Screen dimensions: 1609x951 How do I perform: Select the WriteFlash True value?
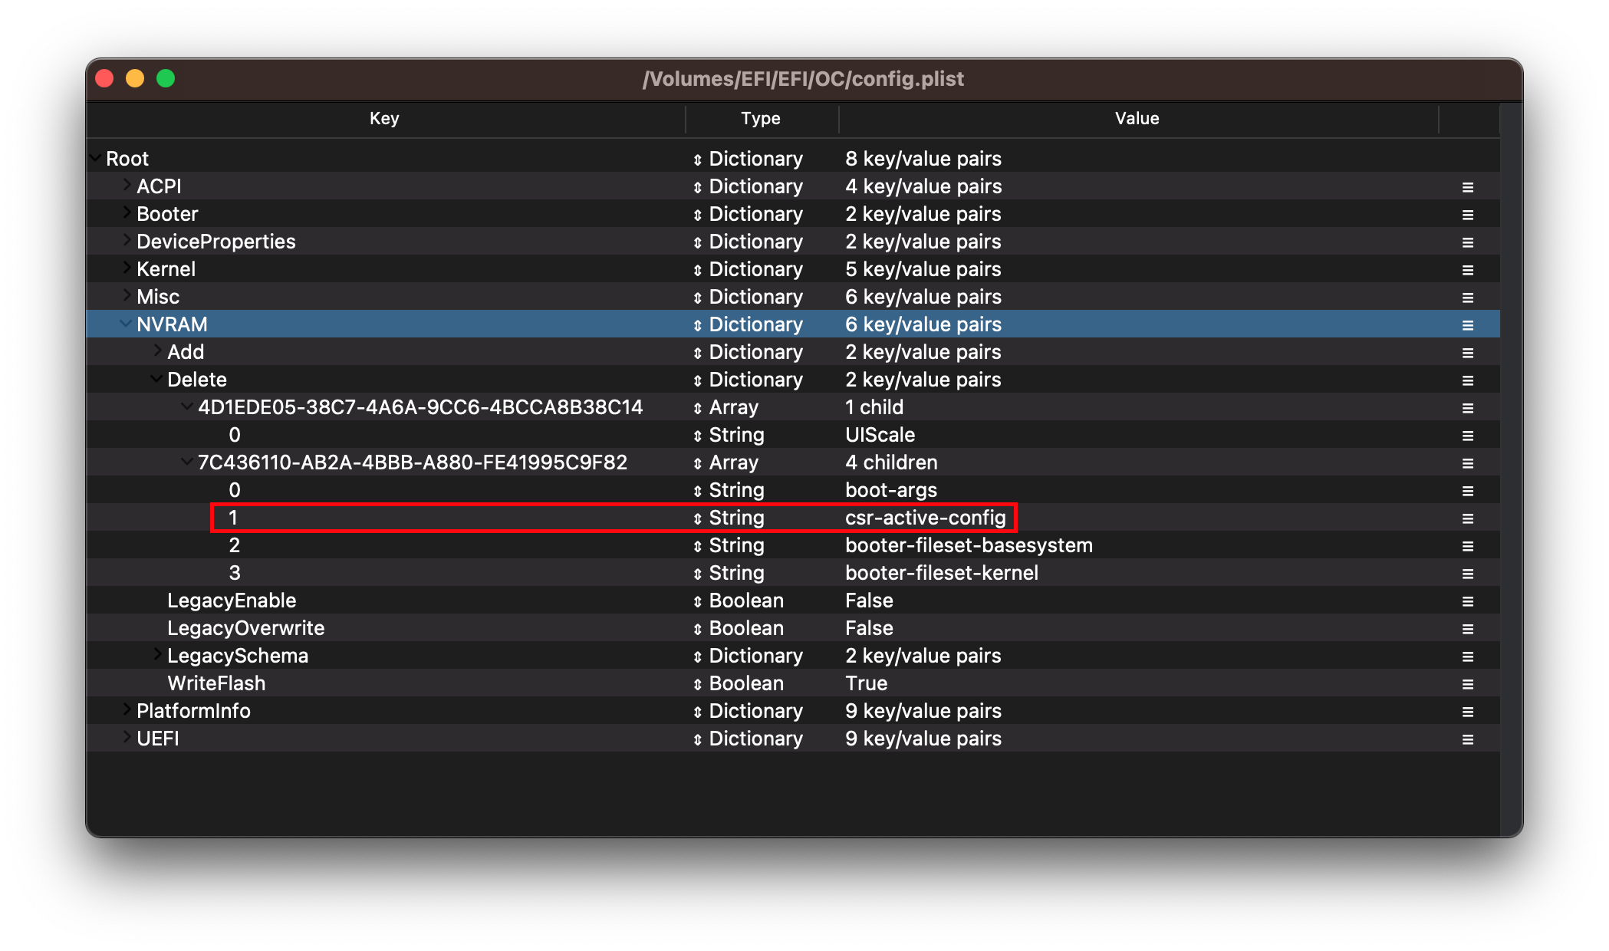pyautogui.click(x=866, y=683)
